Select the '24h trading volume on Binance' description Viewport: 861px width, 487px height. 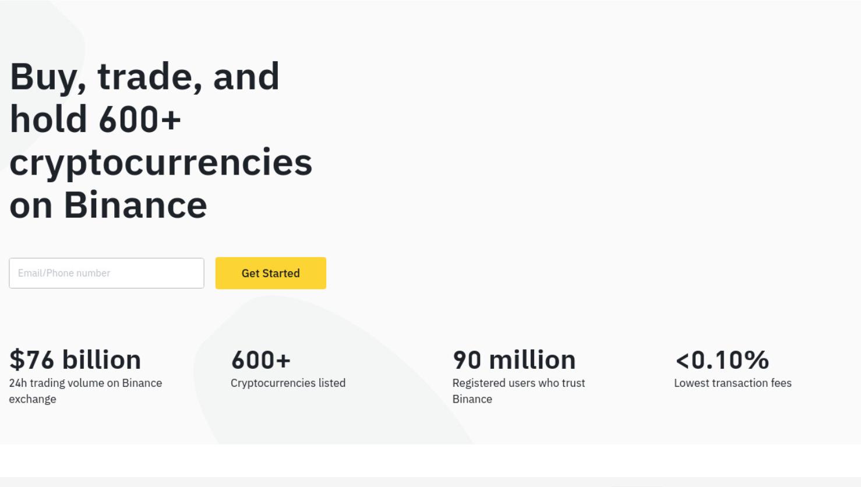pos(86,383)
